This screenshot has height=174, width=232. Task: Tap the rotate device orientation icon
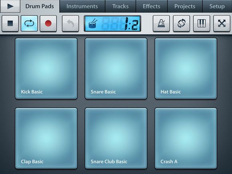(x=181, y=23)
